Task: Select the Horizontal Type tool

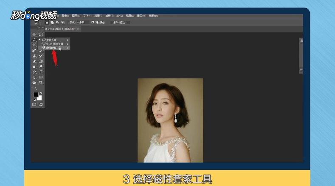Action: [41, 72]
